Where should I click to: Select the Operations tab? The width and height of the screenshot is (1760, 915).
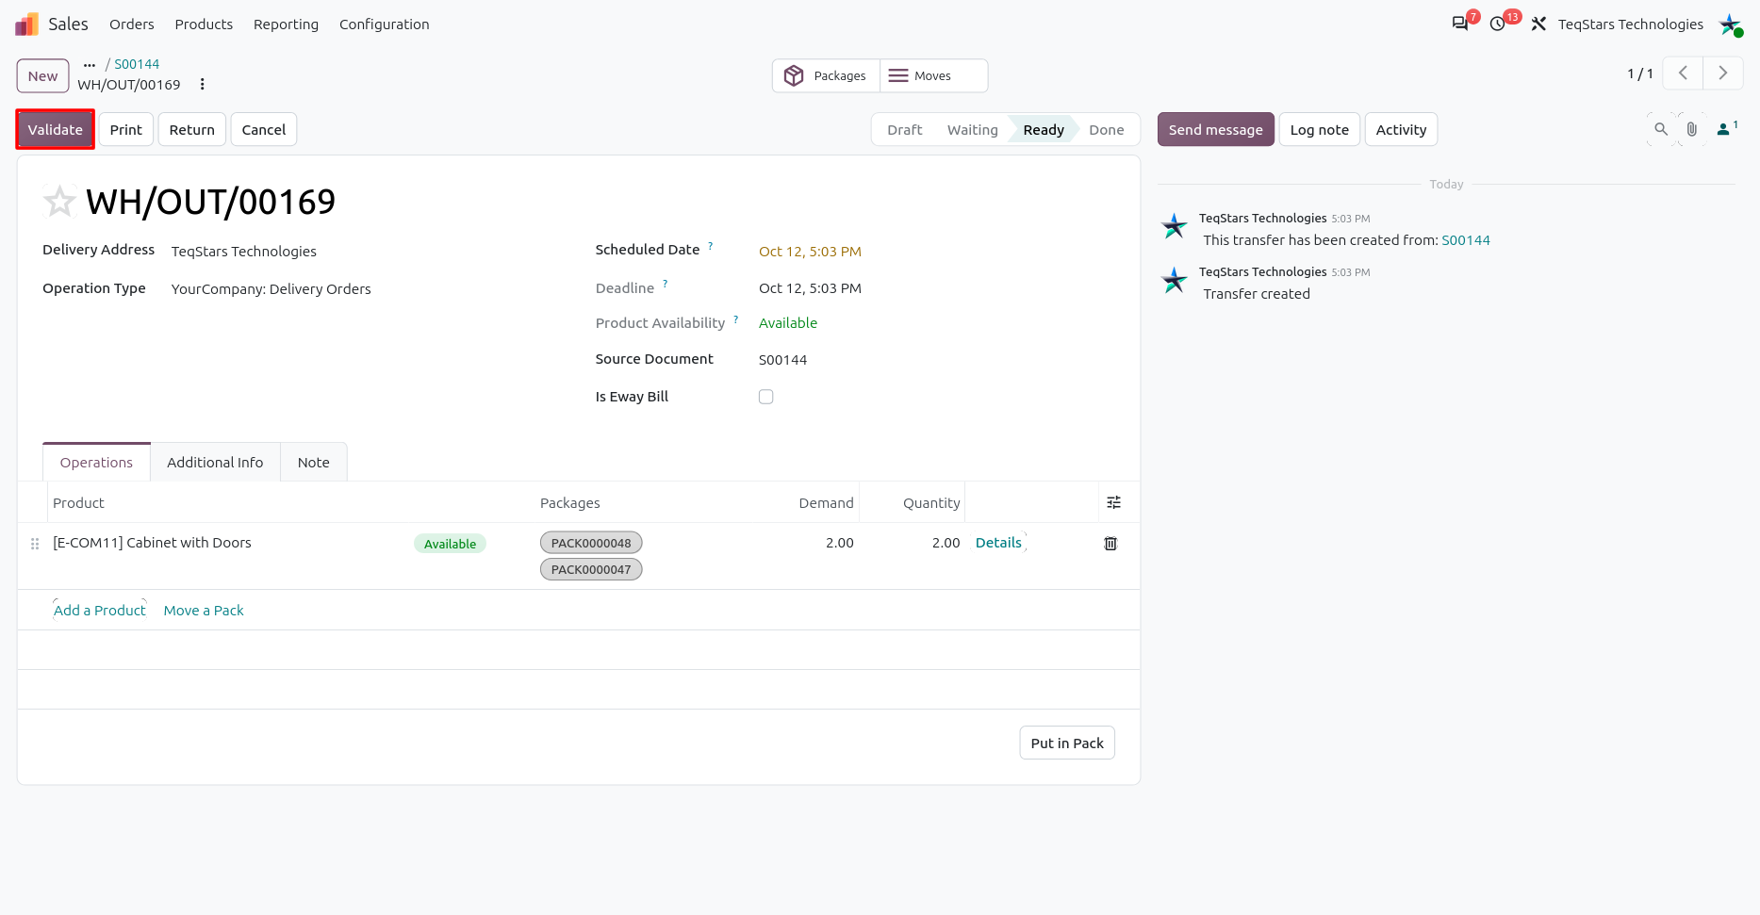[x=96, y=463]
